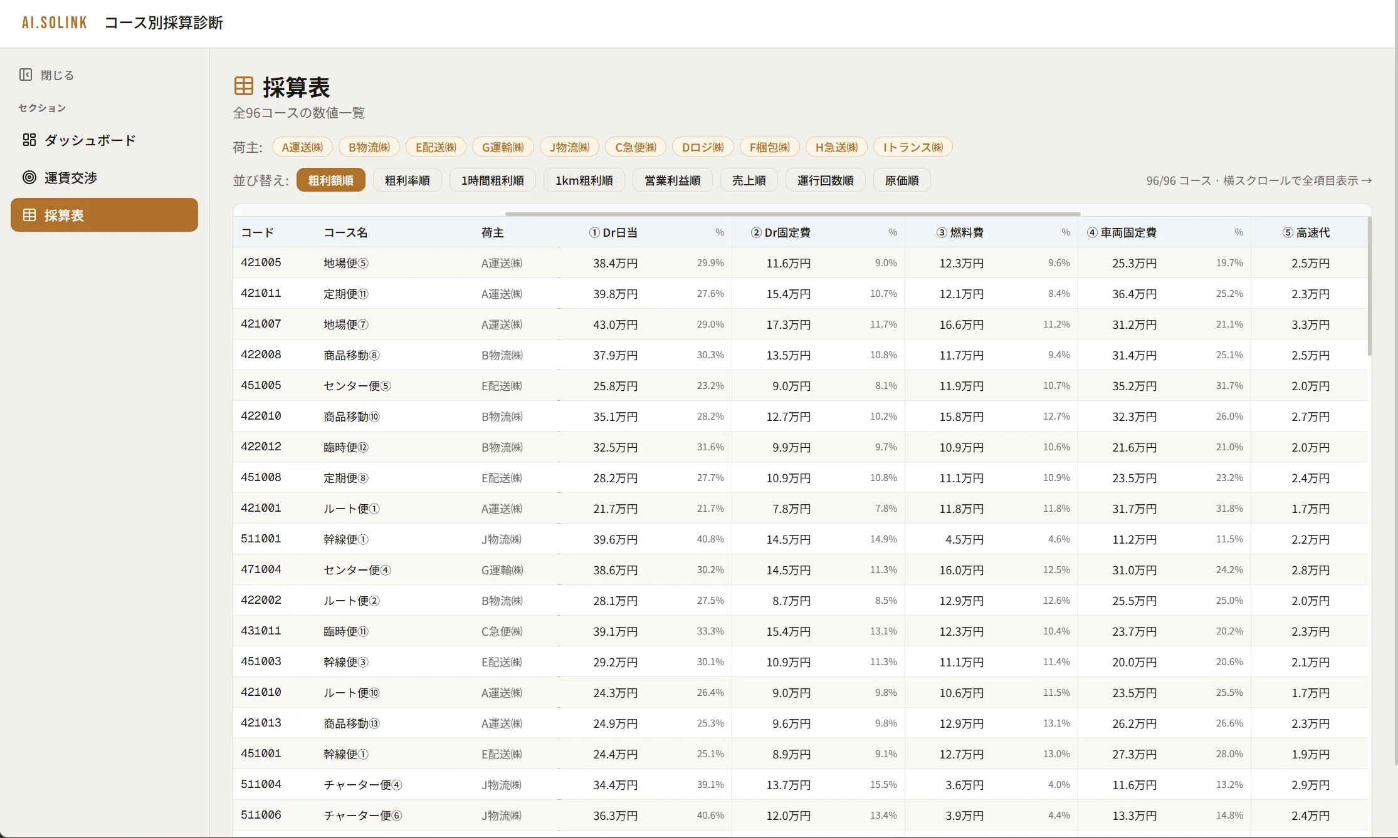Filter by shipper H急送㈱
This screenshot has height=838, width=1398.
pos(836,147)
